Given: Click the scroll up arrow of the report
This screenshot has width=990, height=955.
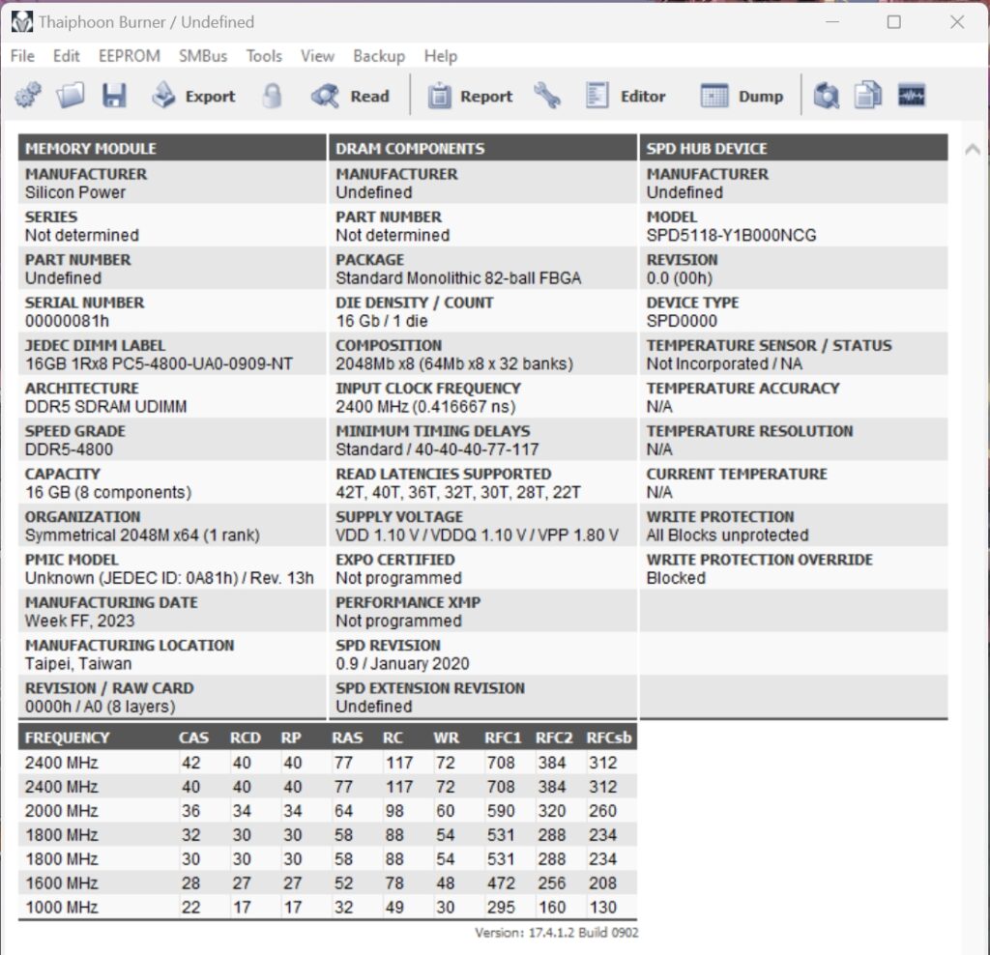Looking at the screenshot, I should [x=973, y=150].
